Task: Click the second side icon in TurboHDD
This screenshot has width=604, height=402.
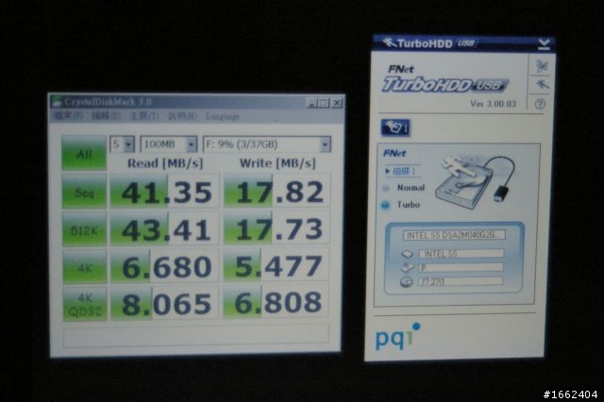Action: click(541, 84)
